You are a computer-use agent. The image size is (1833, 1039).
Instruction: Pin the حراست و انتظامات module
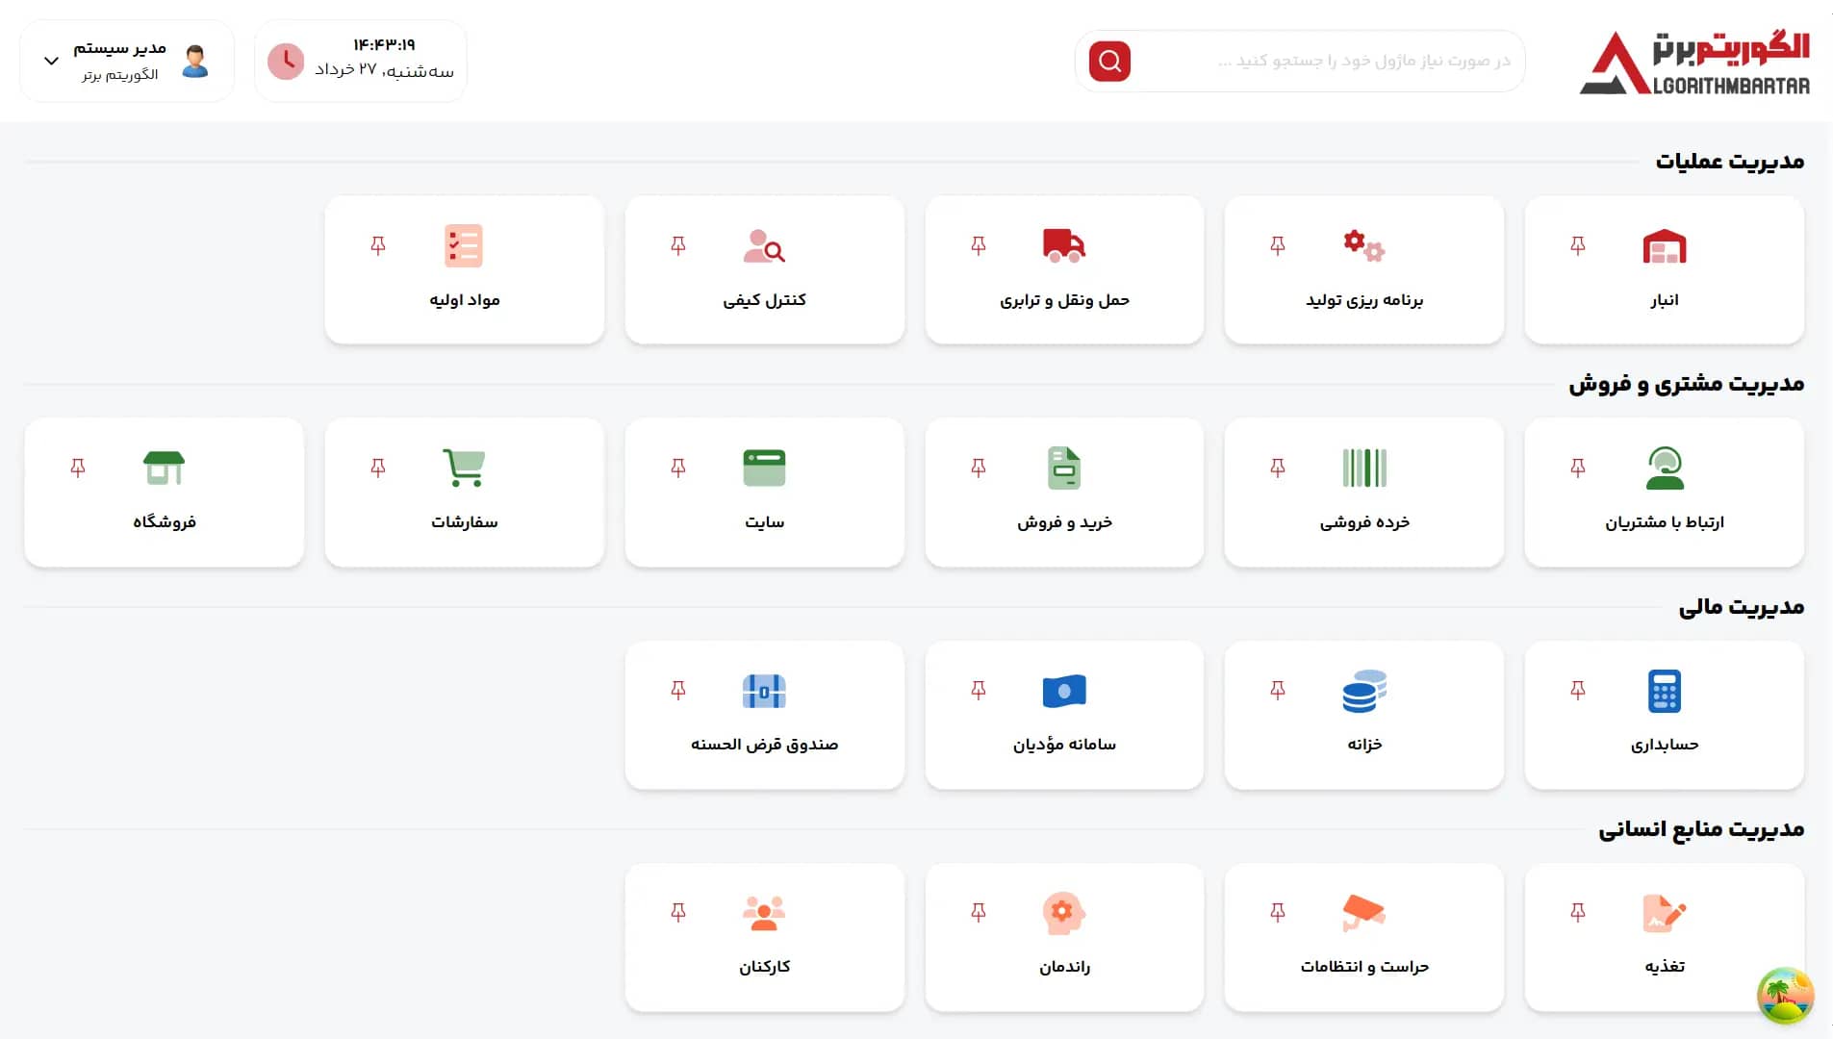(1277, 913)
